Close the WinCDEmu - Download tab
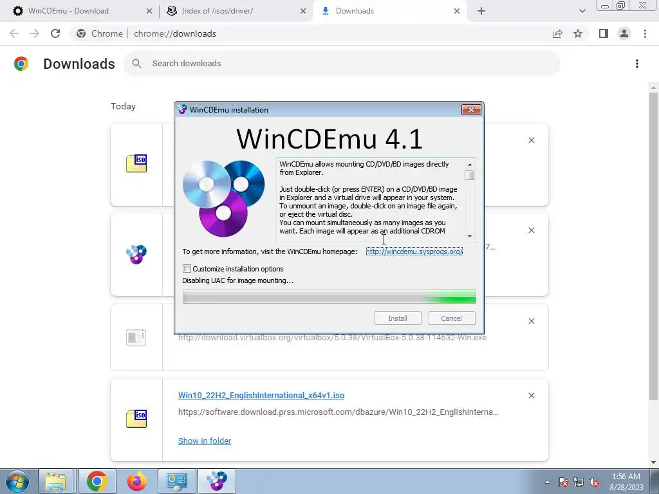Image resolution: width=659 pixels, height=494 pixels. pos(149,11)
